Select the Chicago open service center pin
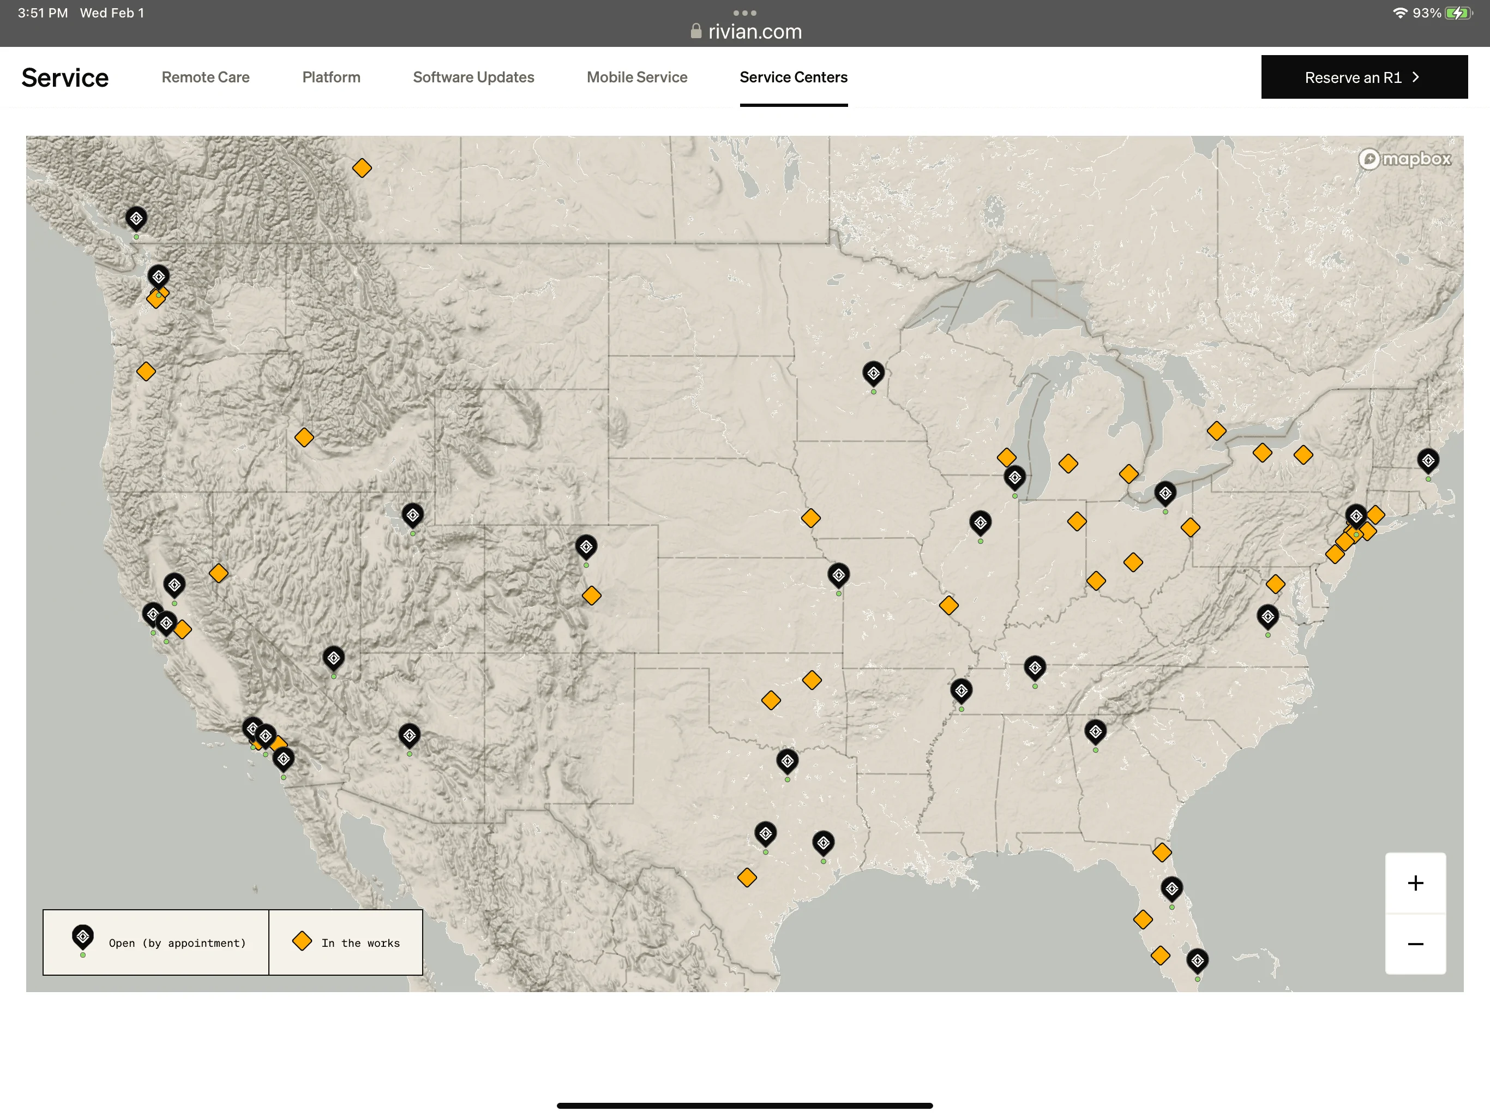This screenshot has height=1117, width=1490. click(1014, 479)
